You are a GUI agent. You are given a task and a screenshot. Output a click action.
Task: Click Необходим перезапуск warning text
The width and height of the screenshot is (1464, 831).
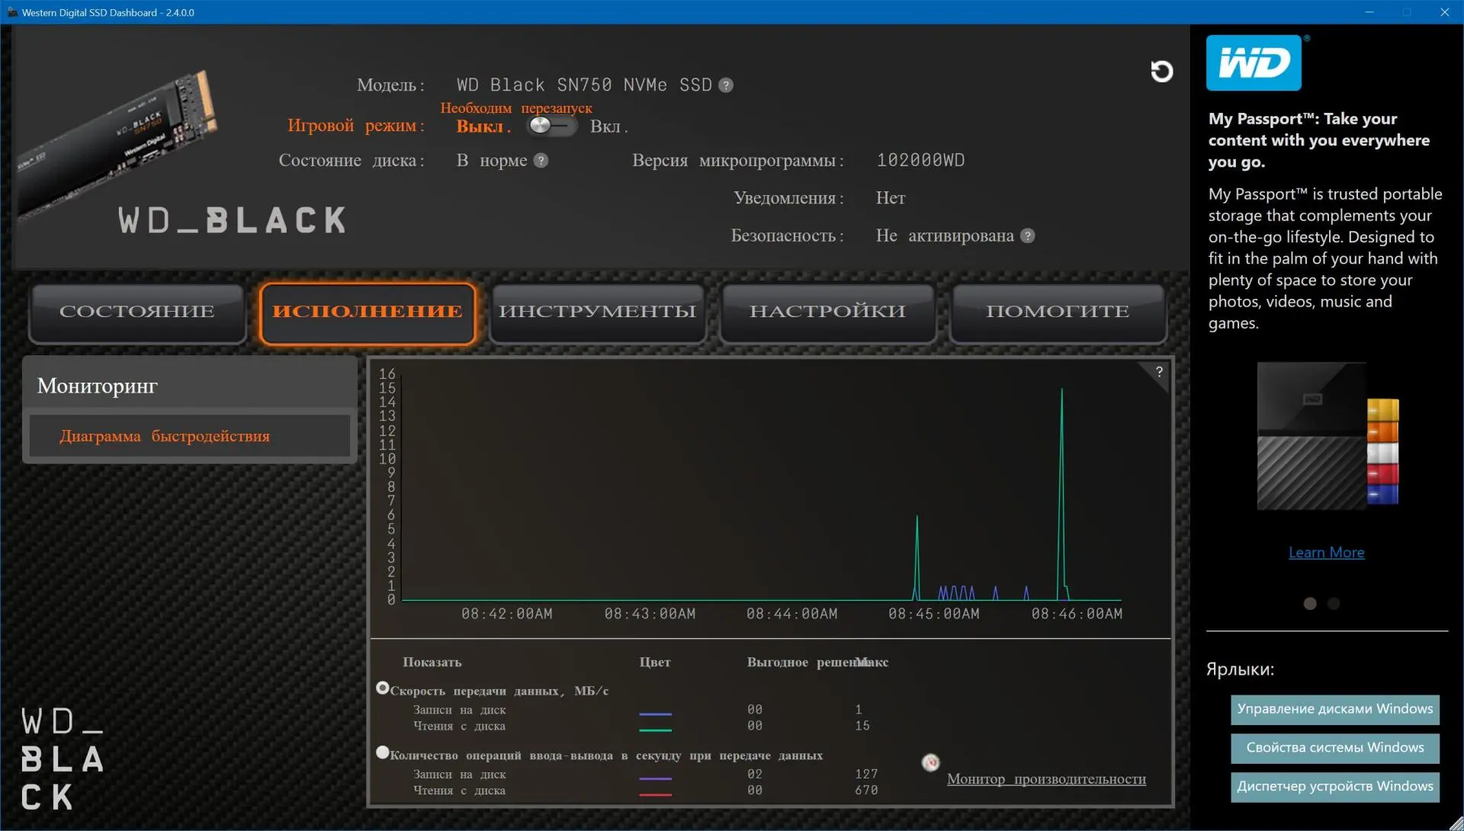pos(516,108)
